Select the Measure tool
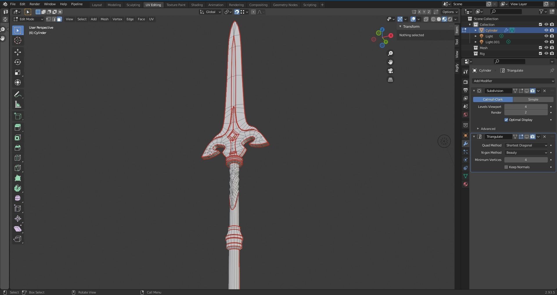Viewport: 557px width, 295px height. coord(18,104)
